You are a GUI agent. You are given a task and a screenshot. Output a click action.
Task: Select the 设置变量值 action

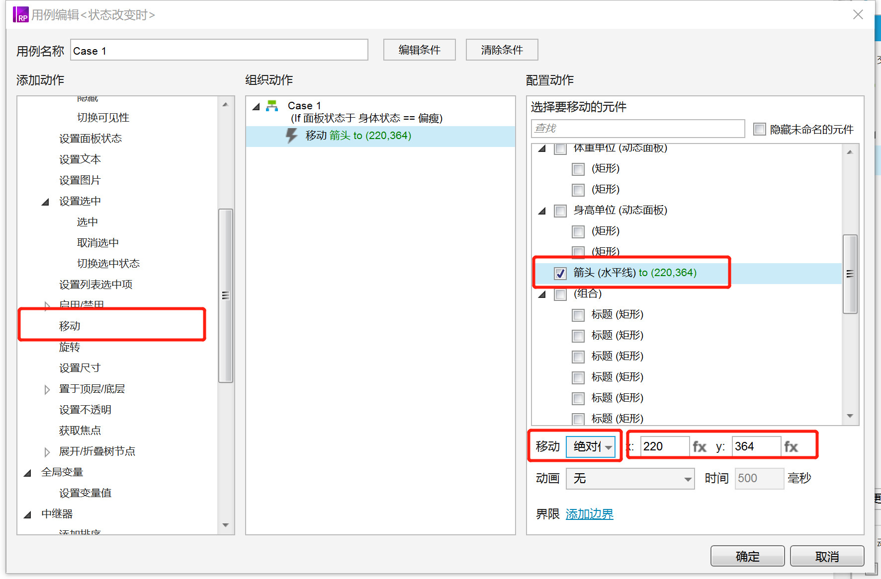tap(85, 493)
